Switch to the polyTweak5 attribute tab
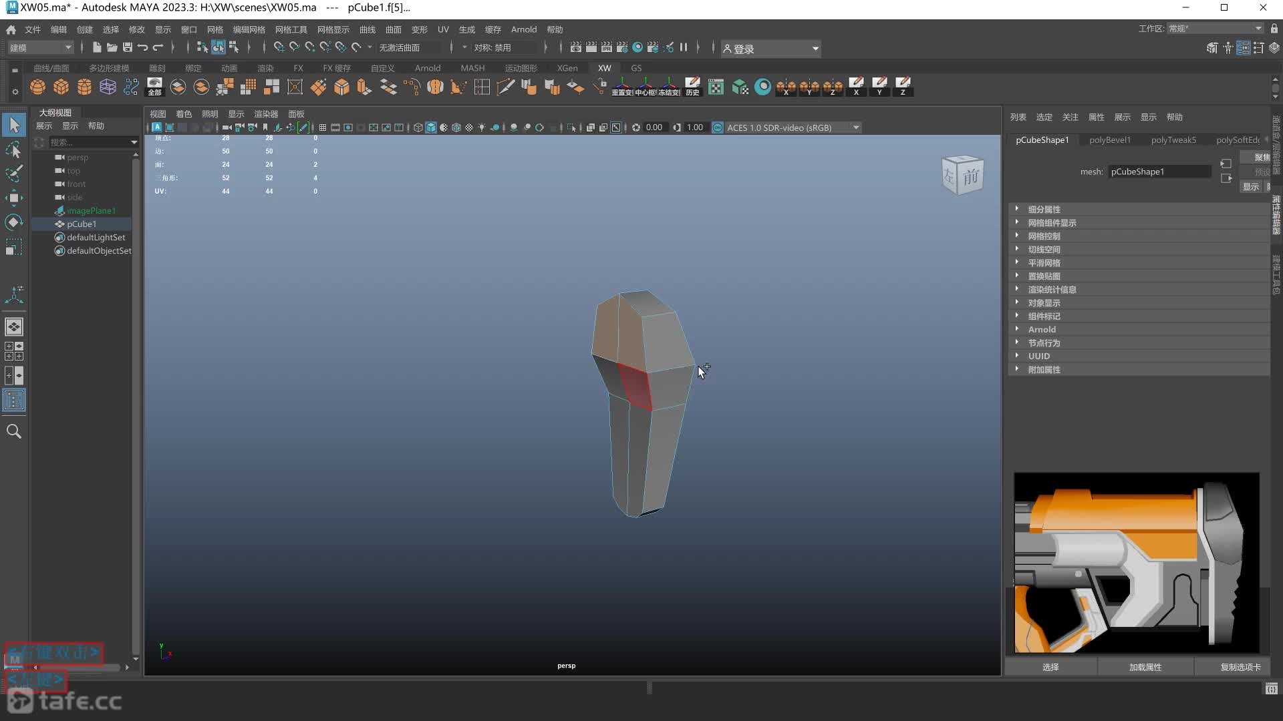This screenshot has height=721, width=1283. (1173, 140)
